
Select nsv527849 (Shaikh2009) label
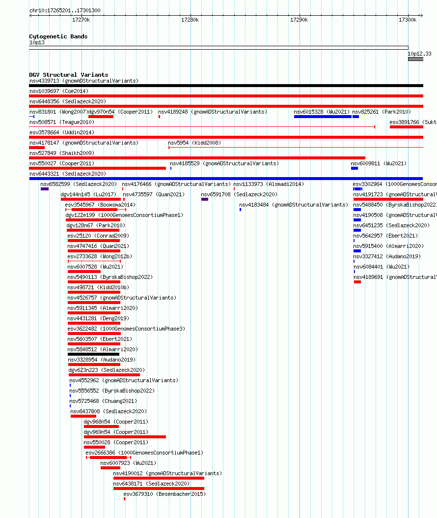62,153
